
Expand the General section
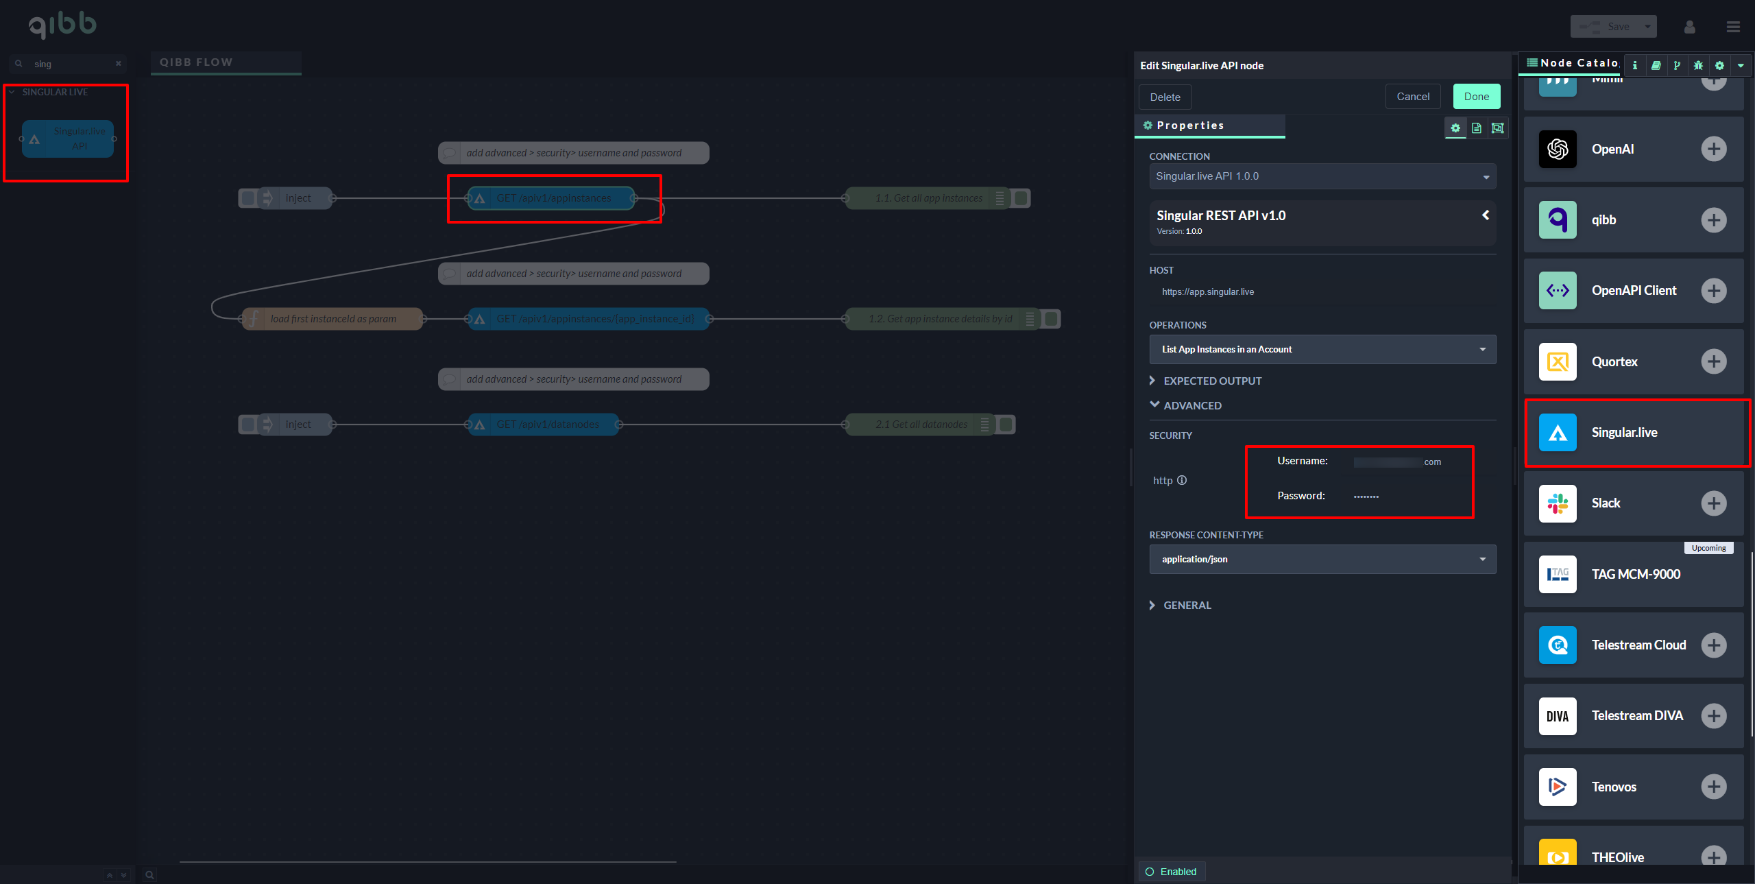[x=1187, y=605]
